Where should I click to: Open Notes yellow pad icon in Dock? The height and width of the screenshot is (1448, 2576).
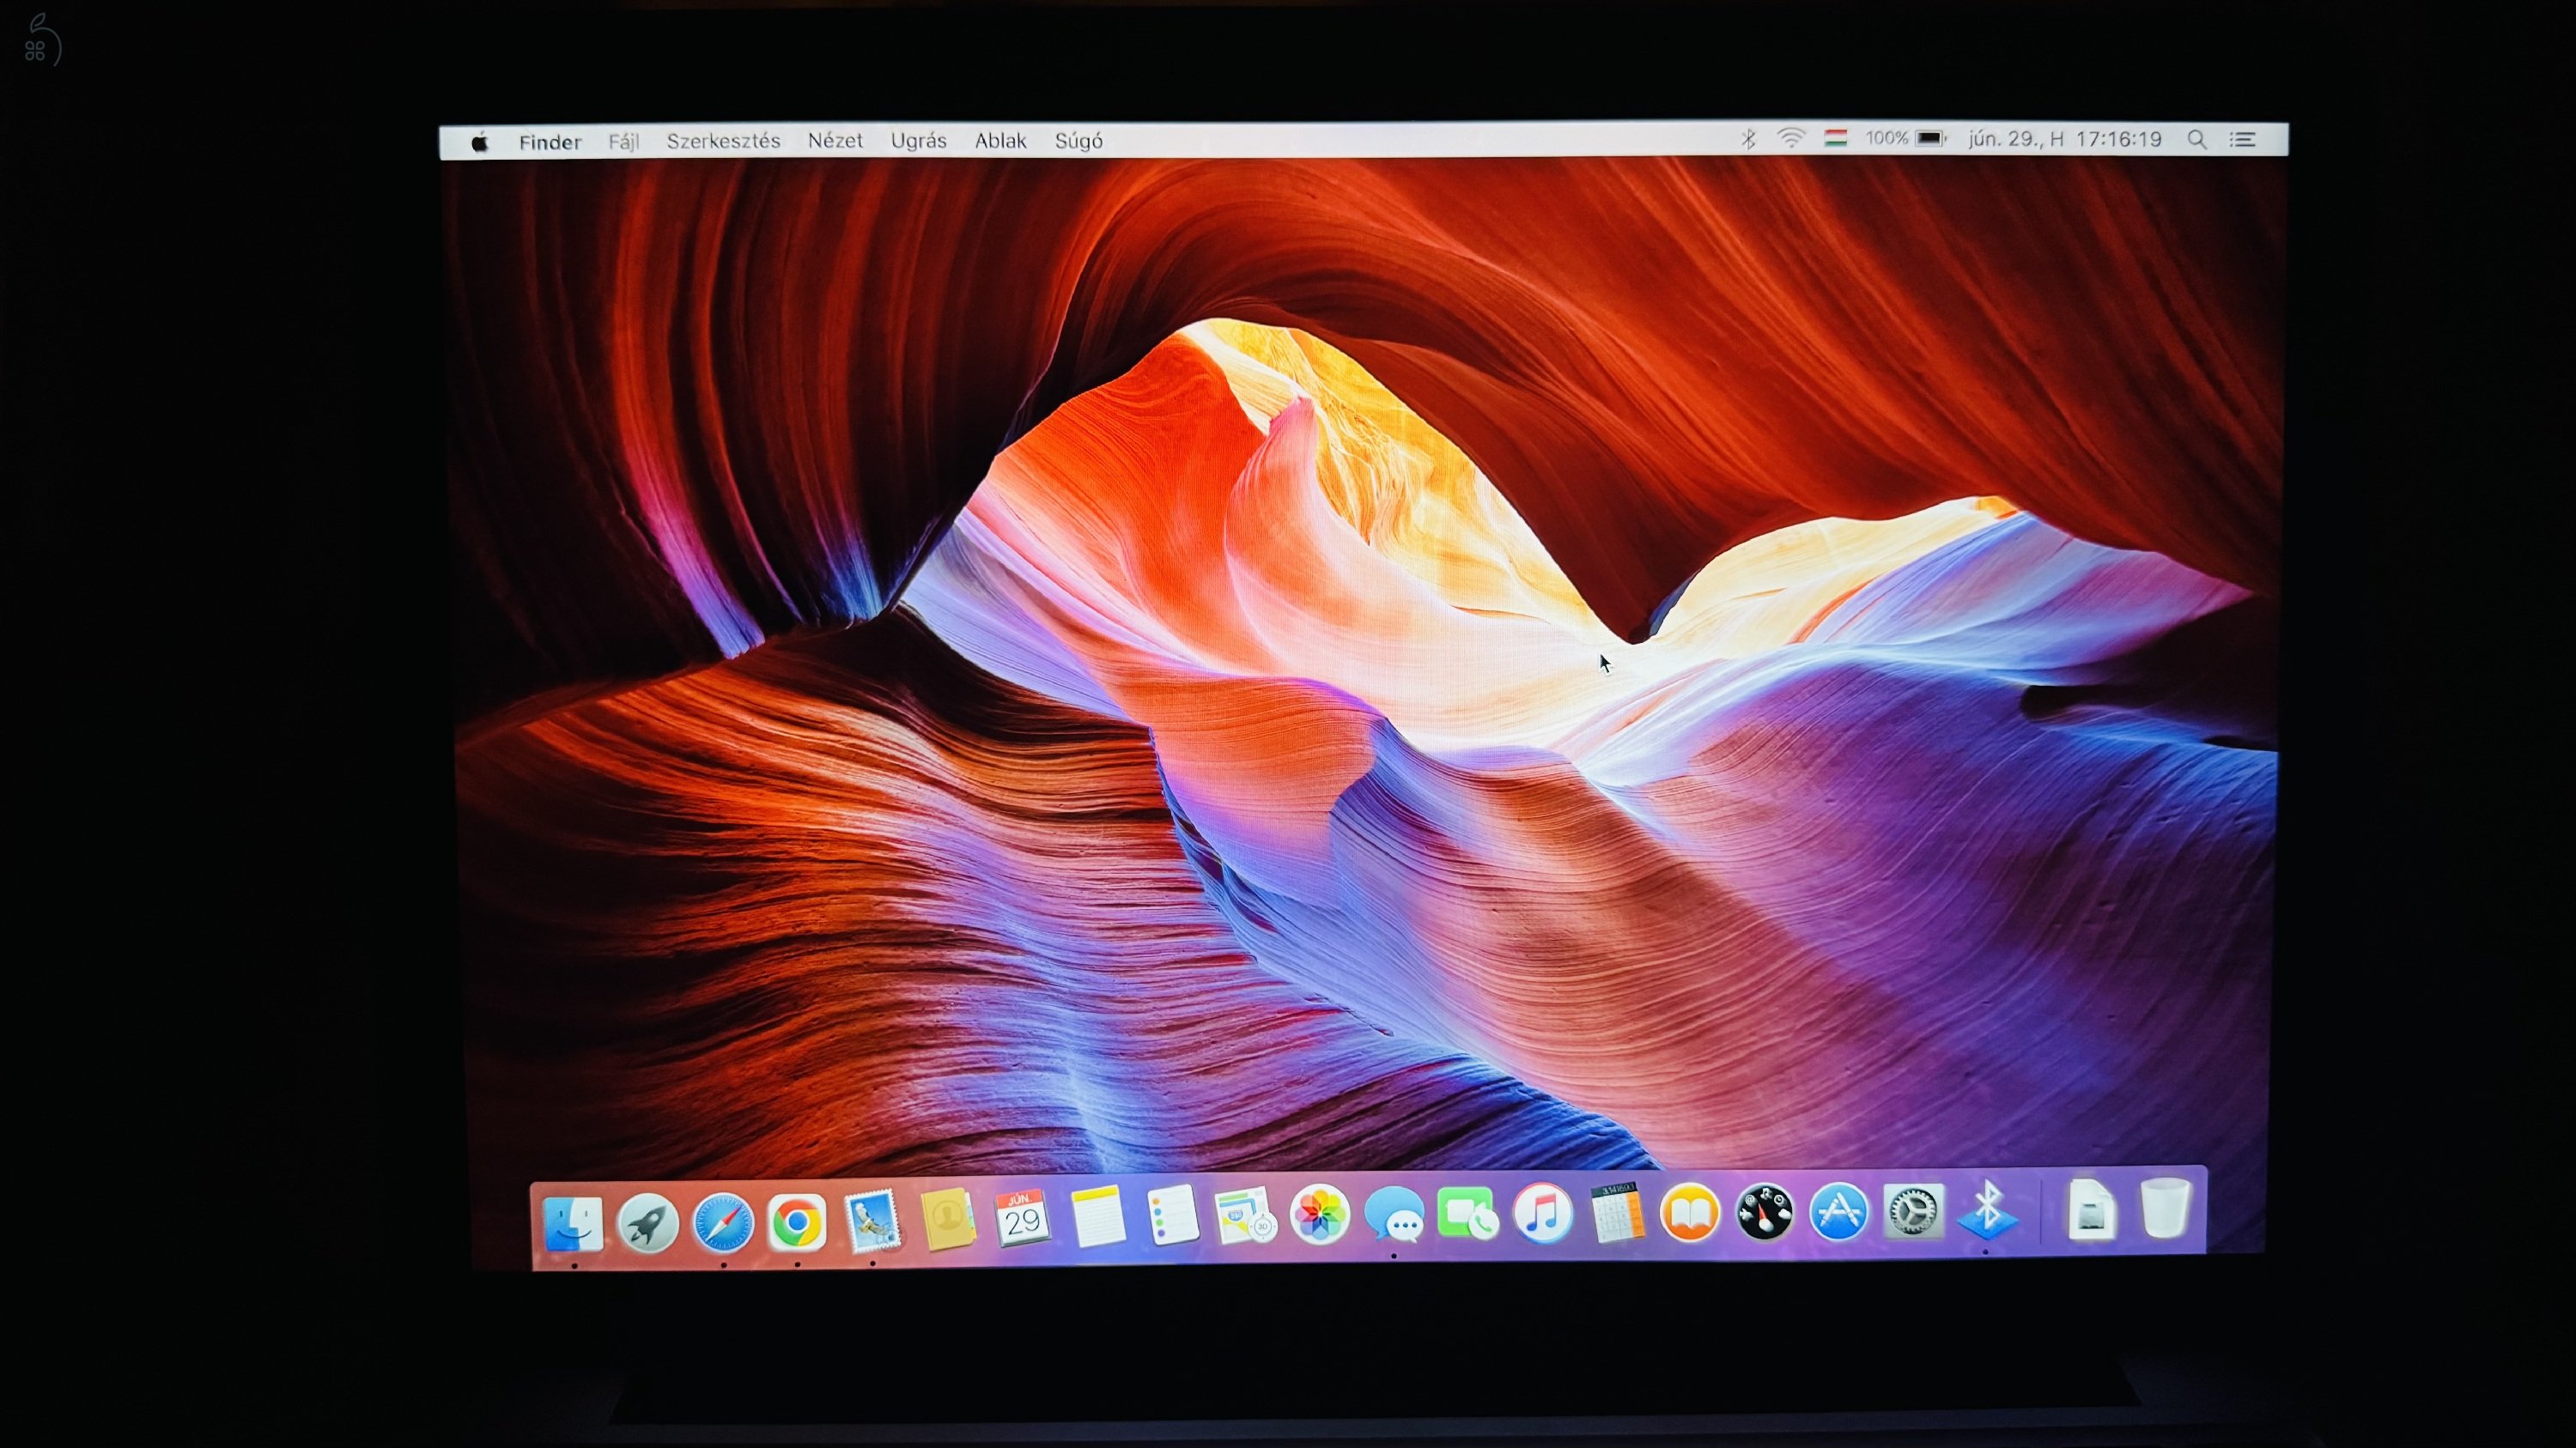[x=1097, y=1216]
